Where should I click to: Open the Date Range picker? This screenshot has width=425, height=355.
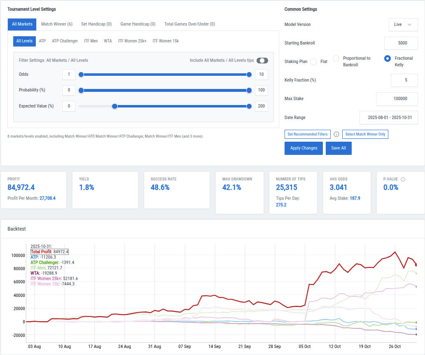pyautogui.click(x=388, y=117)
